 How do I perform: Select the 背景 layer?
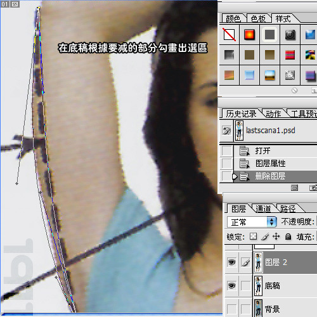285,309
